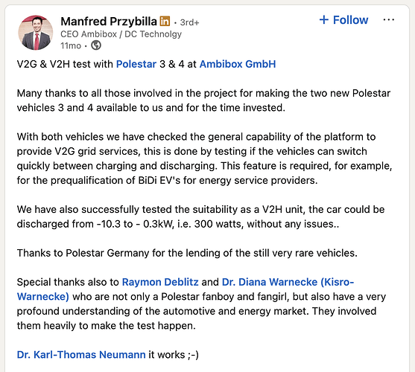Click the LinkedIn premium badge icon
415x372 pixels.
pos(165,21)
